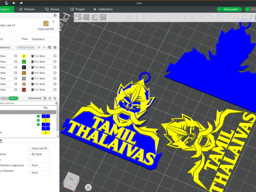Open plate Textured PE bed type dropdown
Screen dimensions: 256x192
point(39,148)
